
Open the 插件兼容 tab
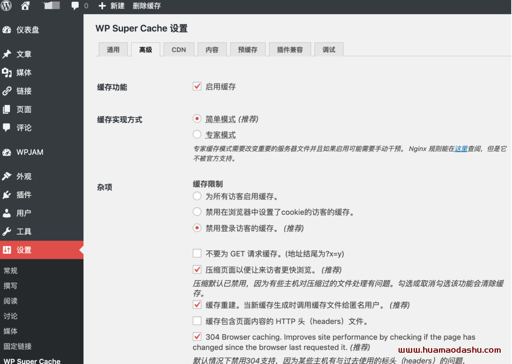pos(290,49)
